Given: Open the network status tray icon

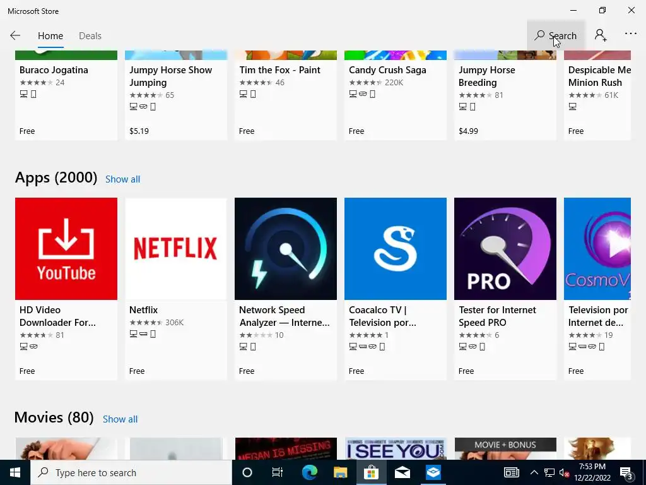Looking at the screenshot, I should coord(549,472).
